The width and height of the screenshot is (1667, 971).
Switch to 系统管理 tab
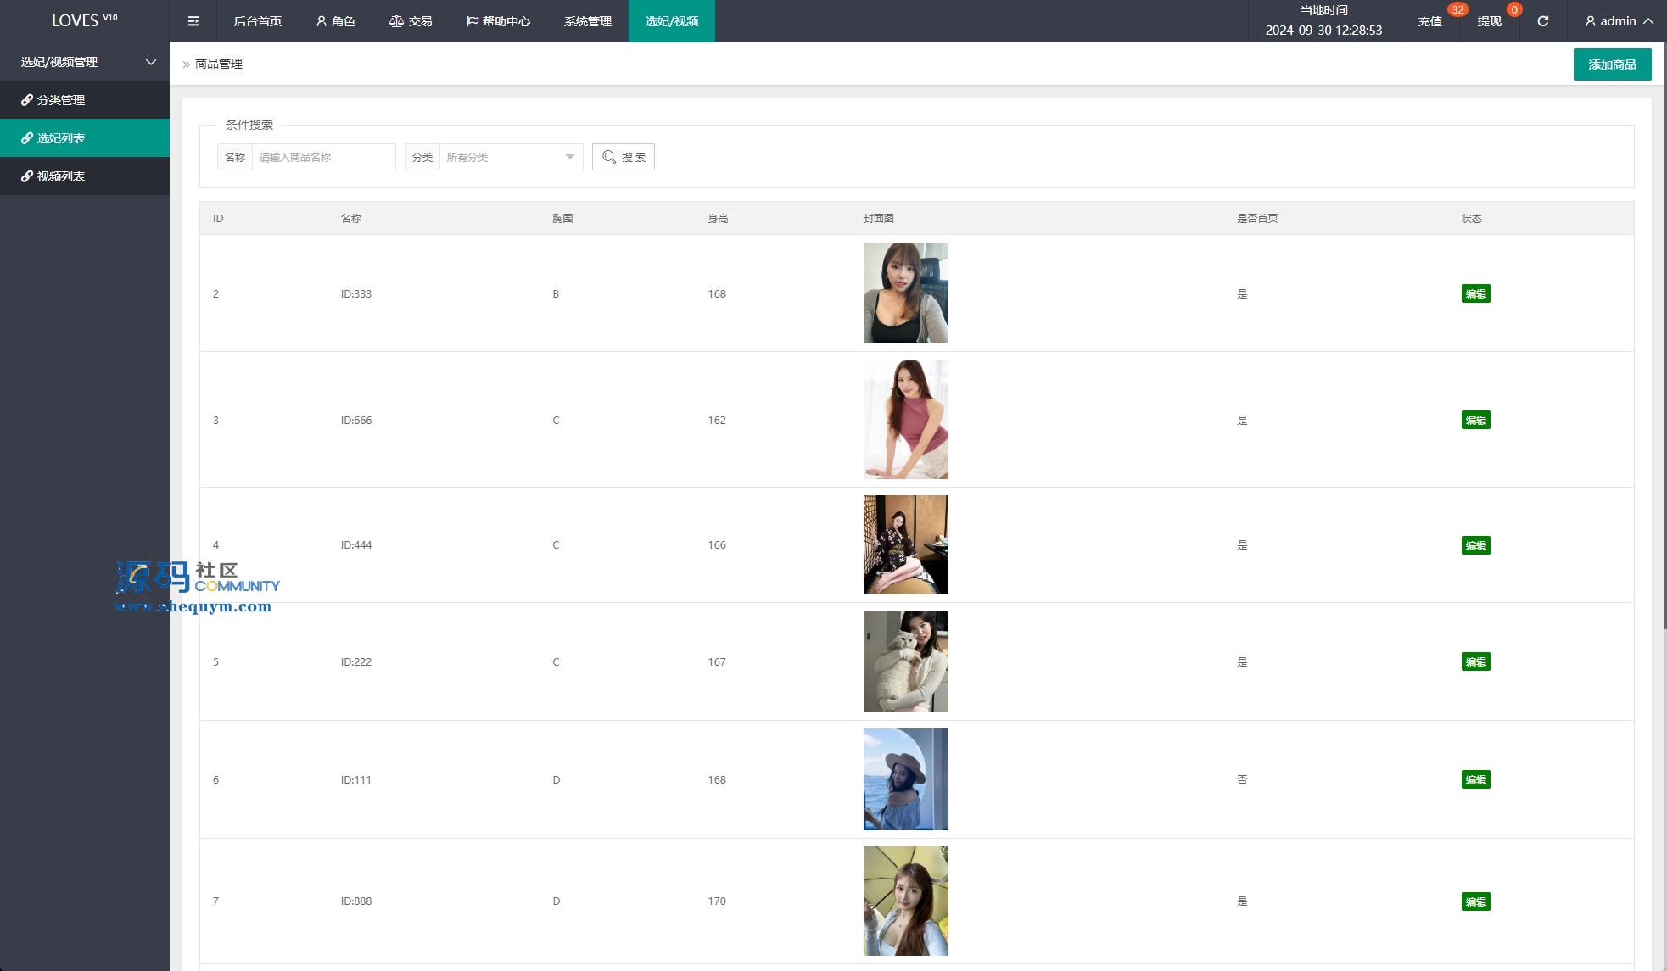click(x=588, y=21)
